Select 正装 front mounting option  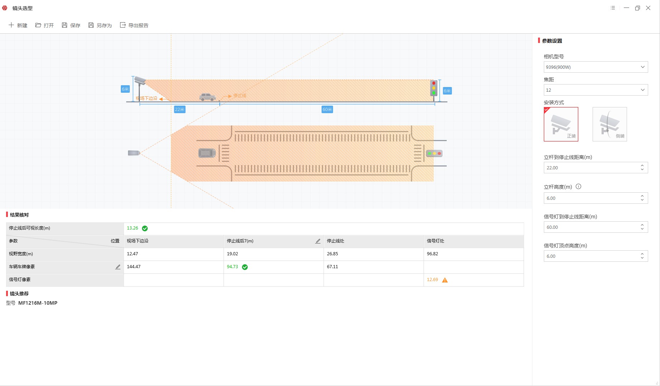(x=561, y=124)
